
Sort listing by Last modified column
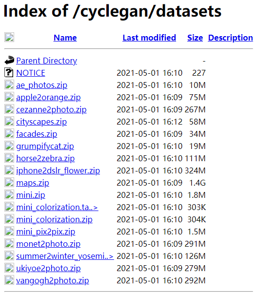coord(149,38)
